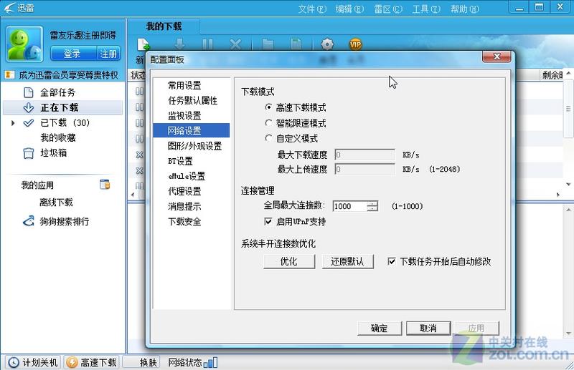This screenshot has height=370, width=574.
Task: Open the 文件(F) menu
Action: [x=312, y=9]
